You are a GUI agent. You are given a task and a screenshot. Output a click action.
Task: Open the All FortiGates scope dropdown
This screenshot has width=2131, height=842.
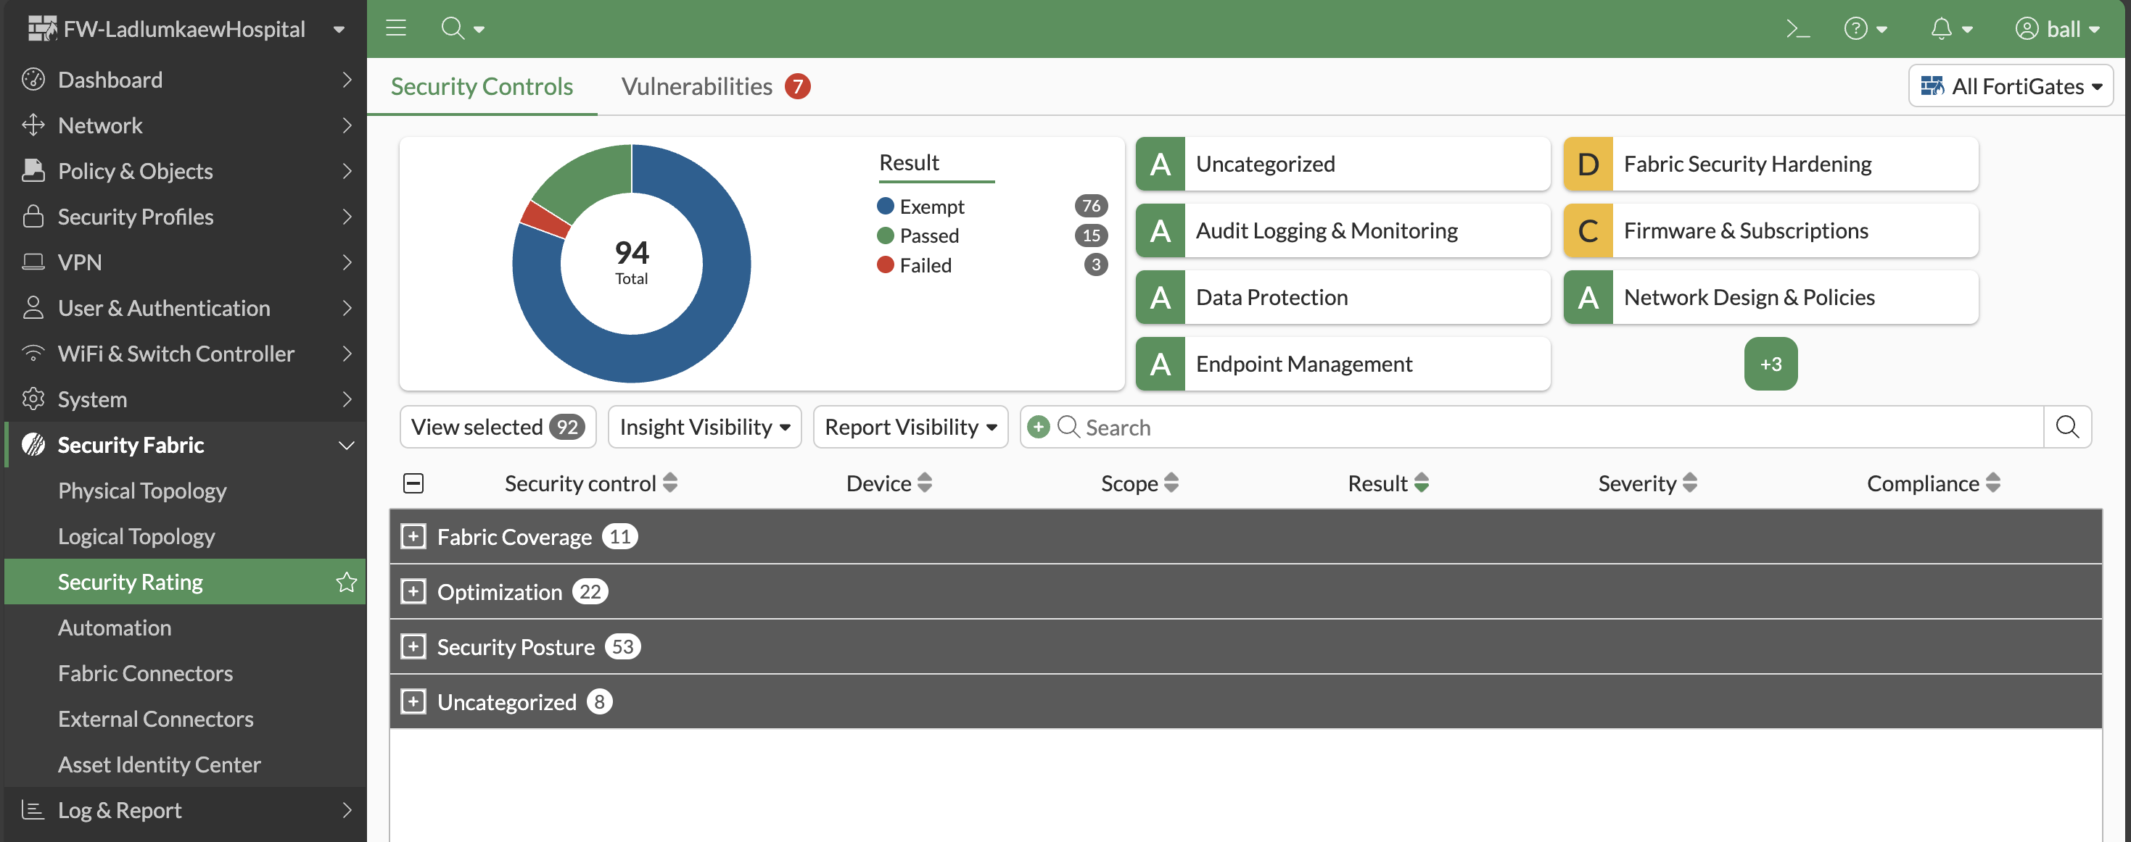[x=2010, y=86]
